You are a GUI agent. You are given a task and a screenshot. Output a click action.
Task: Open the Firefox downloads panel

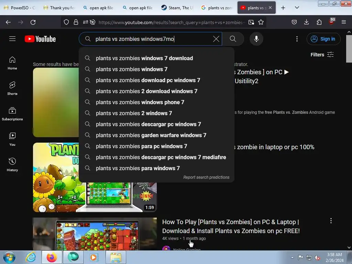(x=306, y=22)
